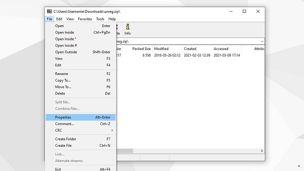Click the 7-Zip title bar icon
This screenshot has height=171, width=304.
(x=49, y=11)
